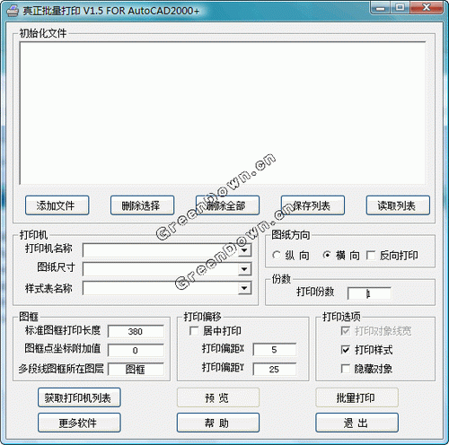The width and height of the screenshot is (449, 445).
Task: Click the 读取列表 button
Action: pyautogui.click(x=398, y=205)
